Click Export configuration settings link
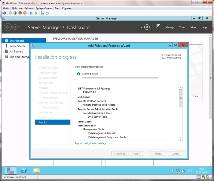Viewport: 214px width, 181px height. [90, 143]
